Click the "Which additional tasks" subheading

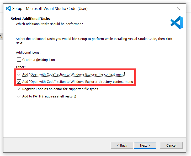49,24
